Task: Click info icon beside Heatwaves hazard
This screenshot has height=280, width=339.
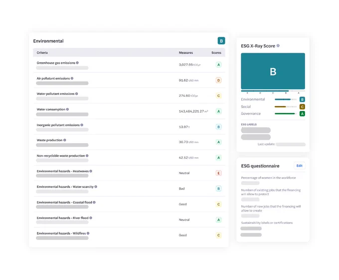Action: click(91, 171)
